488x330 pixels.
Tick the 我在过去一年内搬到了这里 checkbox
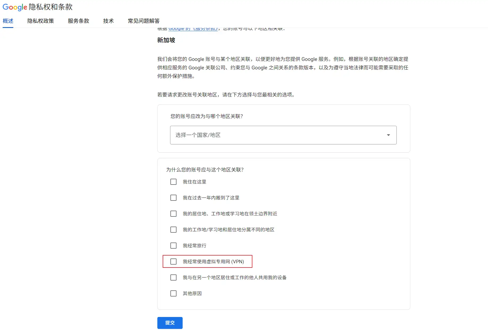tap(173, 198)
